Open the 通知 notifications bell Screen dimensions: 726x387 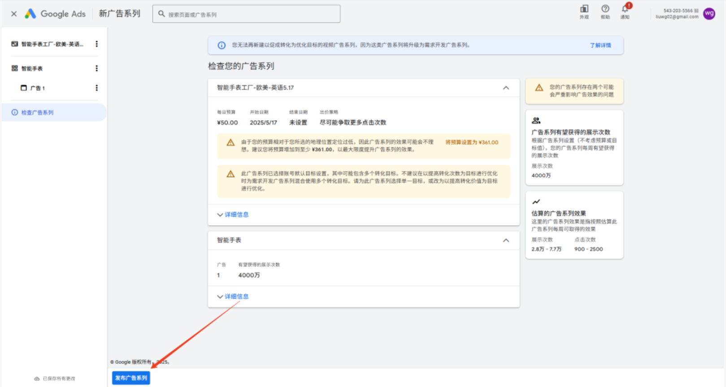pos(625,12)
